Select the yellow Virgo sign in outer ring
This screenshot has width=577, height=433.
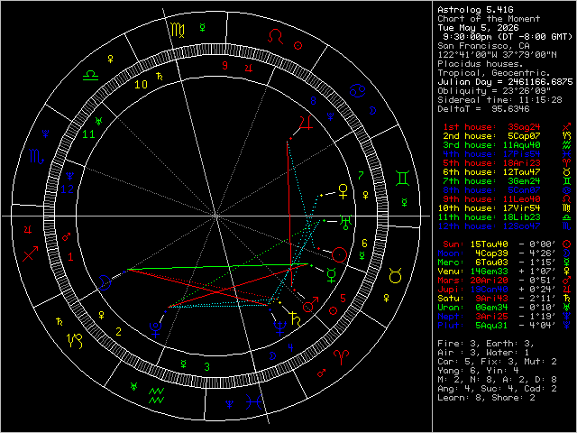(178, 31)
